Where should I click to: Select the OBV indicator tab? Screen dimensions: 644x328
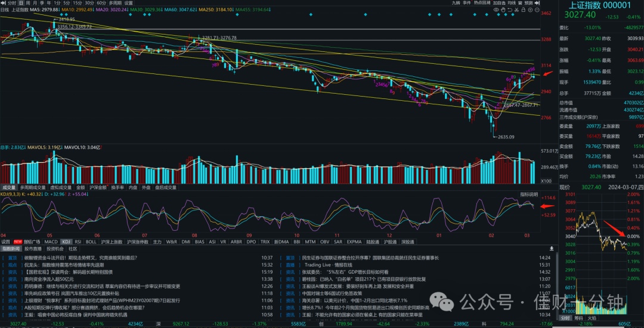pyautogui.click(x=325, y=242)
